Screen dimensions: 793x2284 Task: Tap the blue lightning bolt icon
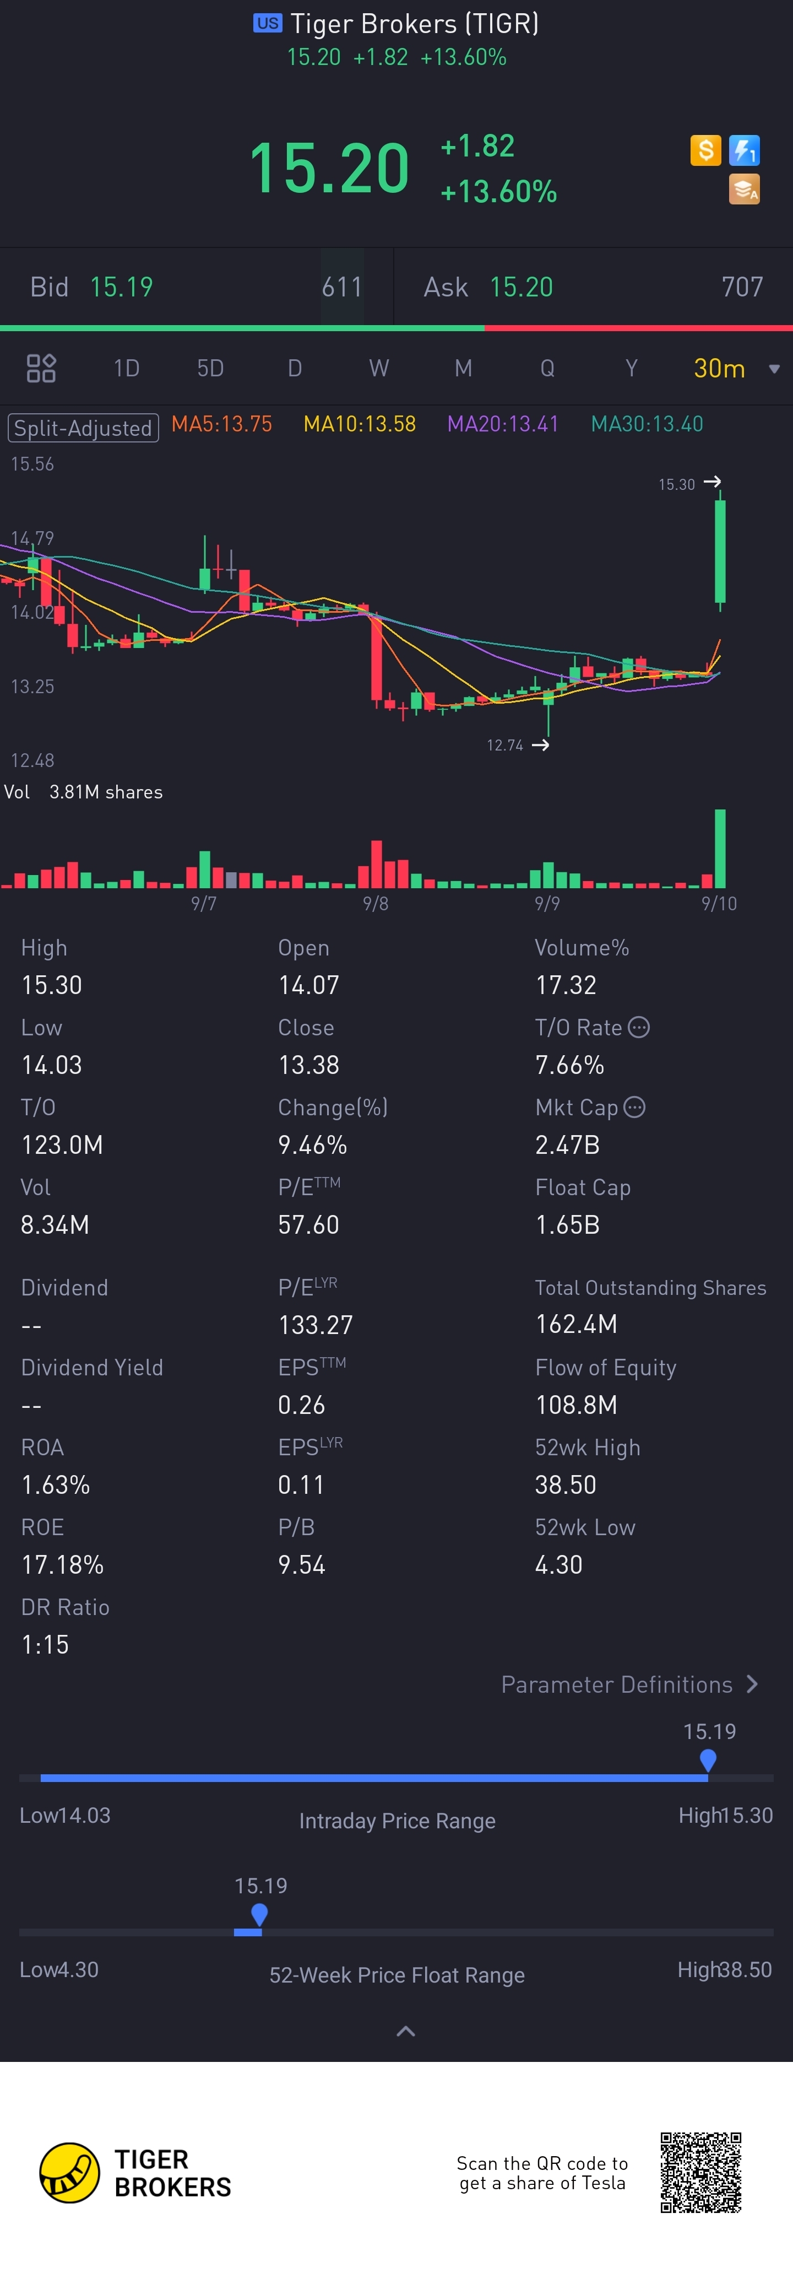[745, 150]
